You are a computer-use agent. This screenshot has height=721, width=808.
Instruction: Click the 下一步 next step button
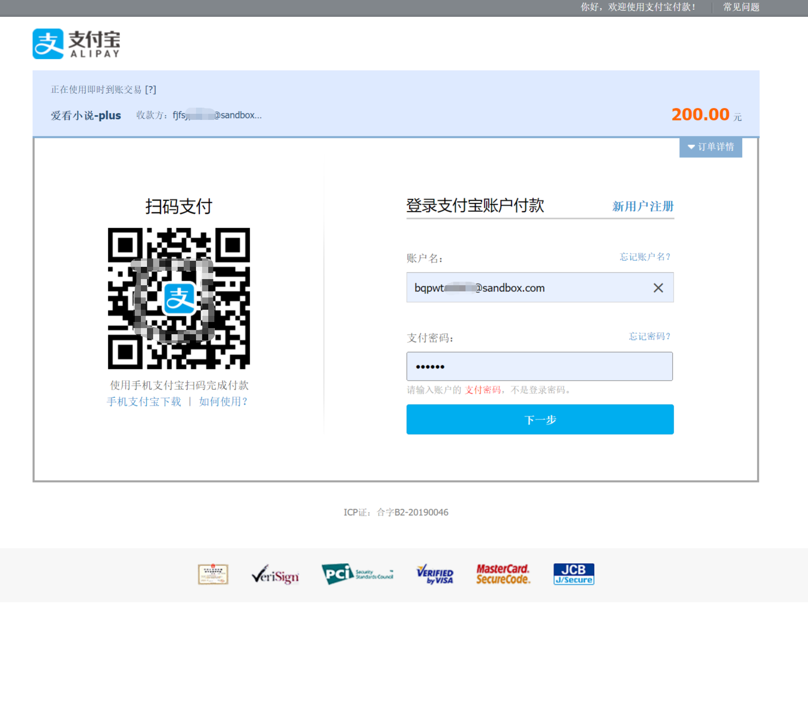point(540,419)
